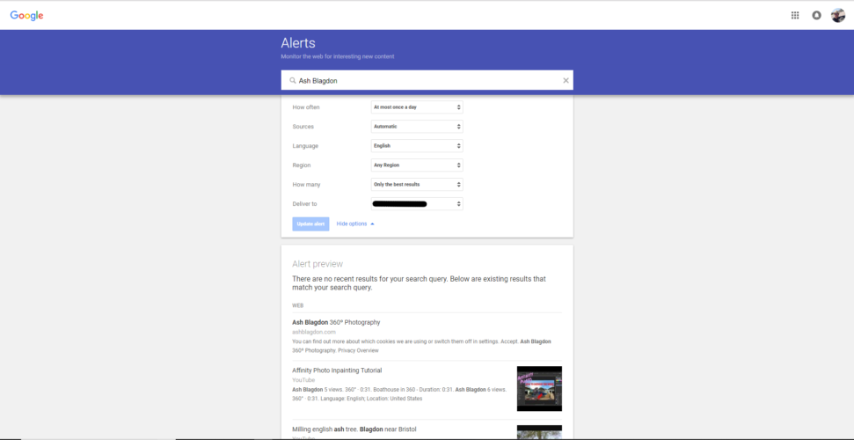
Task: Open the Milling english ash tree result
Action: pyautogui.click(x=354, y=429)
